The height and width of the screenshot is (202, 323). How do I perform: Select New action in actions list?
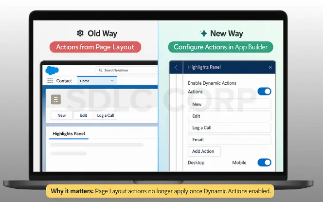click(x=229, y=104)
